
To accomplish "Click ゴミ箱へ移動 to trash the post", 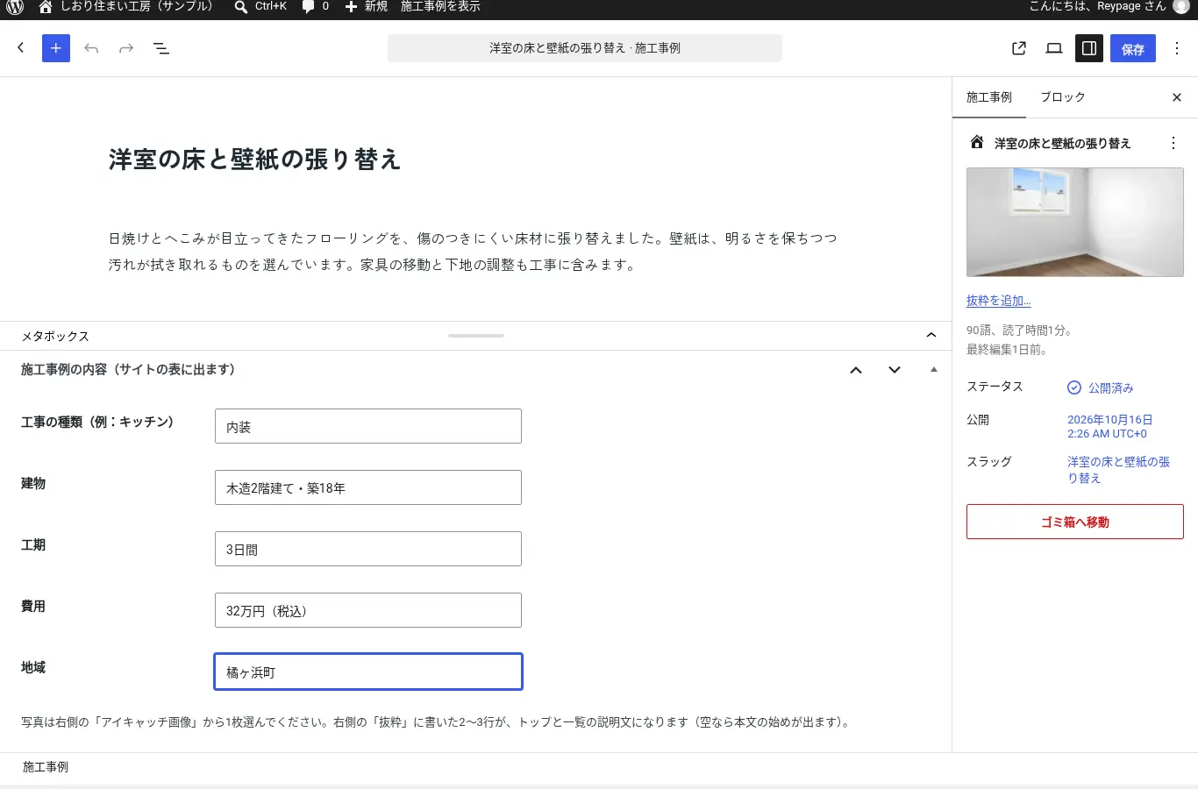I will pyautogui.click(x=1075, y=522).
